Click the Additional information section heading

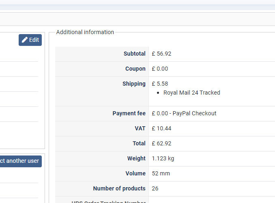[85, 32]
